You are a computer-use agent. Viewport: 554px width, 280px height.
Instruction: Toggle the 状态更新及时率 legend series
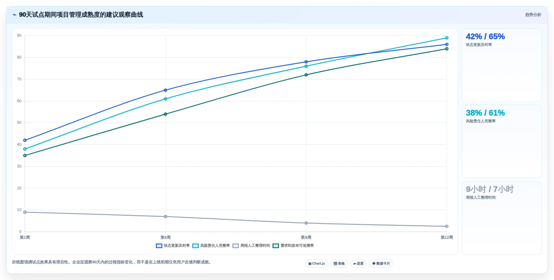tap(173, 246)
